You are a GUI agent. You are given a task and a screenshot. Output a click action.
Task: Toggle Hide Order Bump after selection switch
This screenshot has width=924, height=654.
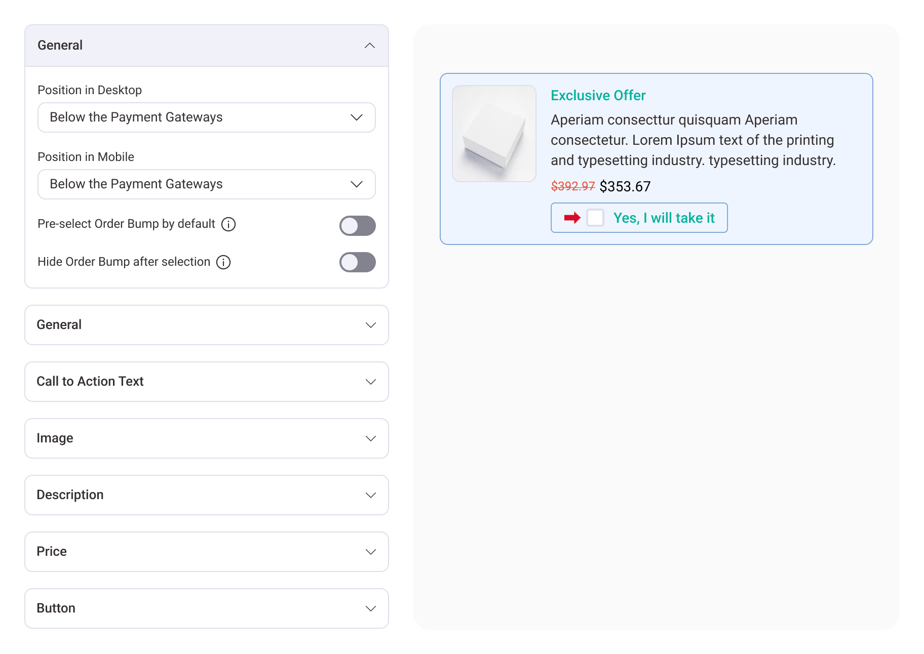[x=358, y=262]
